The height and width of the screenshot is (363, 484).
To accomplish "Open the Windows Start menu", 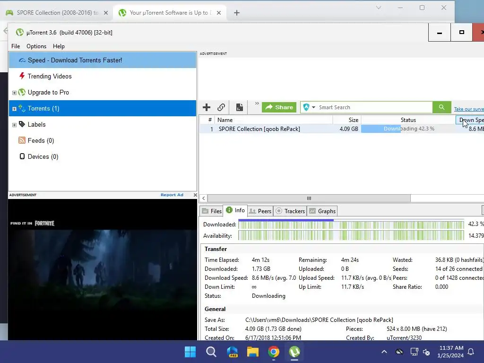I will tap(190, 352).
